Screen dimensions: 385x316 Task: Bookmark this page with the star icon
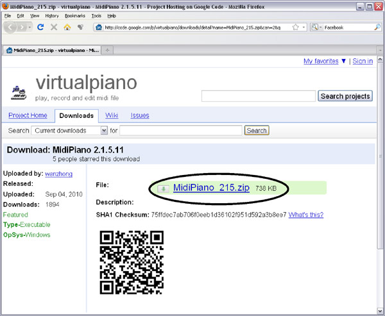point(296,27)
